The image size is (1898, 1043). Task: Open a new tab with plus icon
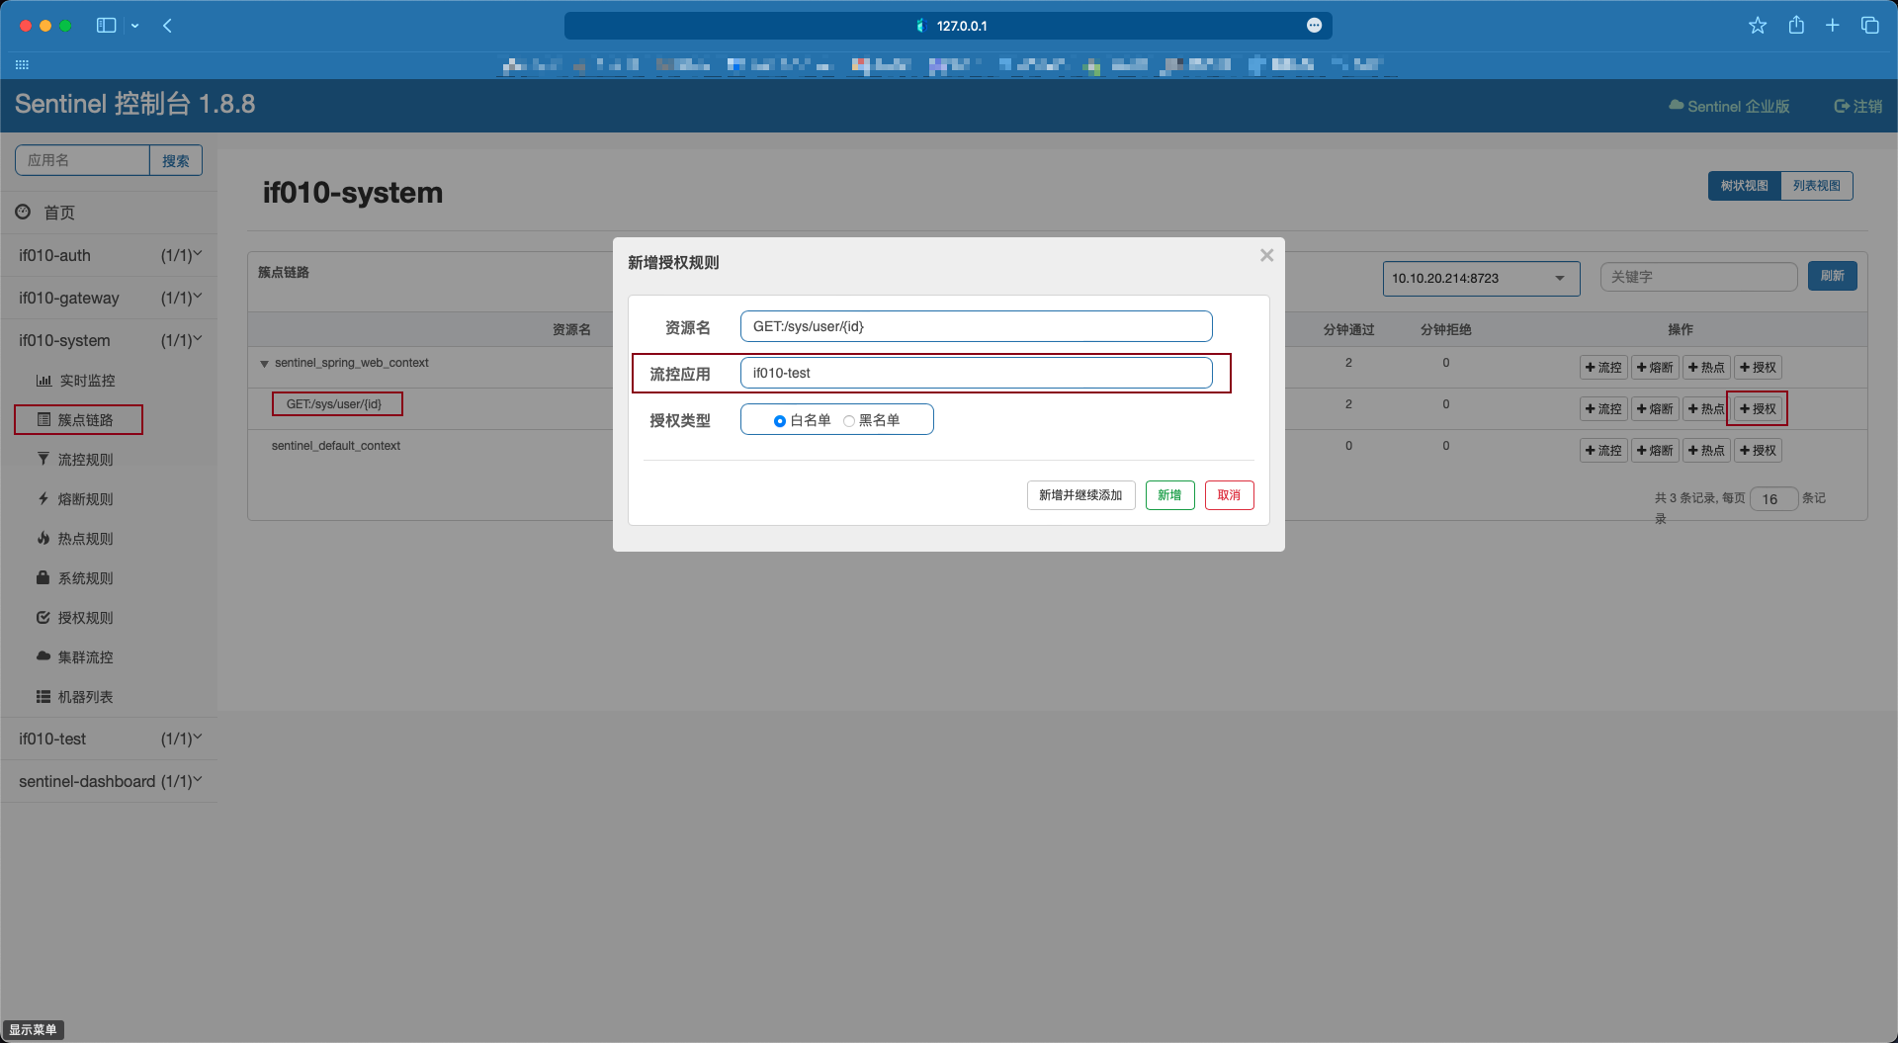click(x=1833, y=26)
